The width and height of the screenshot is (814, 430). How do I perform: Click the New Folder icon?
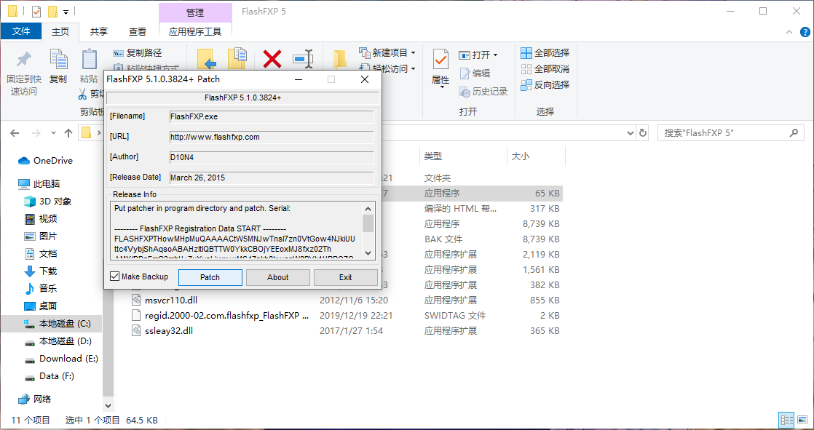pyautogui.click(x=340, y=59)
